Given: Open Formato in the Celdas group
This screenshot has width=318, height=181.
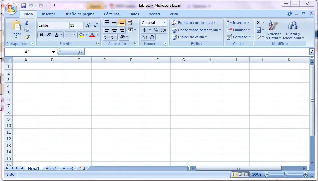Looking at the screenshot, I should point(239,37).
